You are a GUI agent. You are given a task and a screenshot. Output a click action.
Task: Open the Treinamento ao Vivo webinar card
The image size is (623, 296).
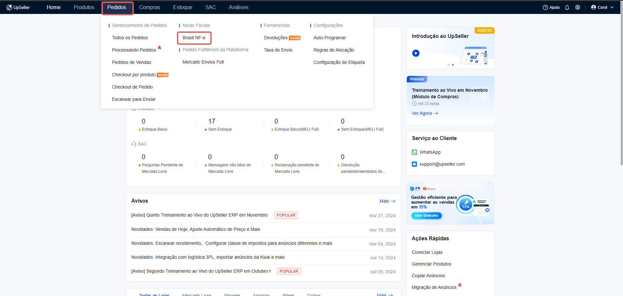coord(451,100)
